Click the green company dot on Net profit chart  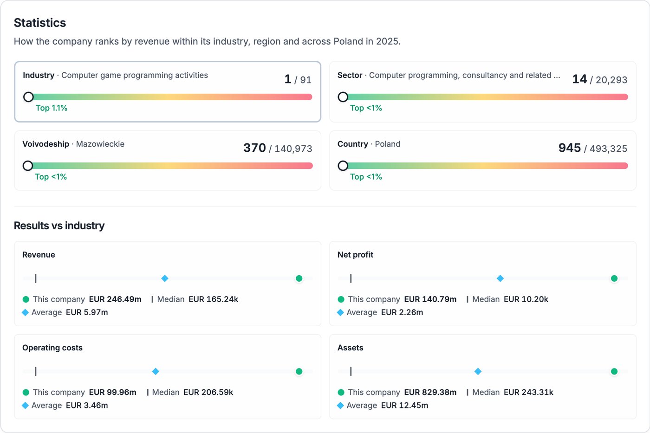614,278
